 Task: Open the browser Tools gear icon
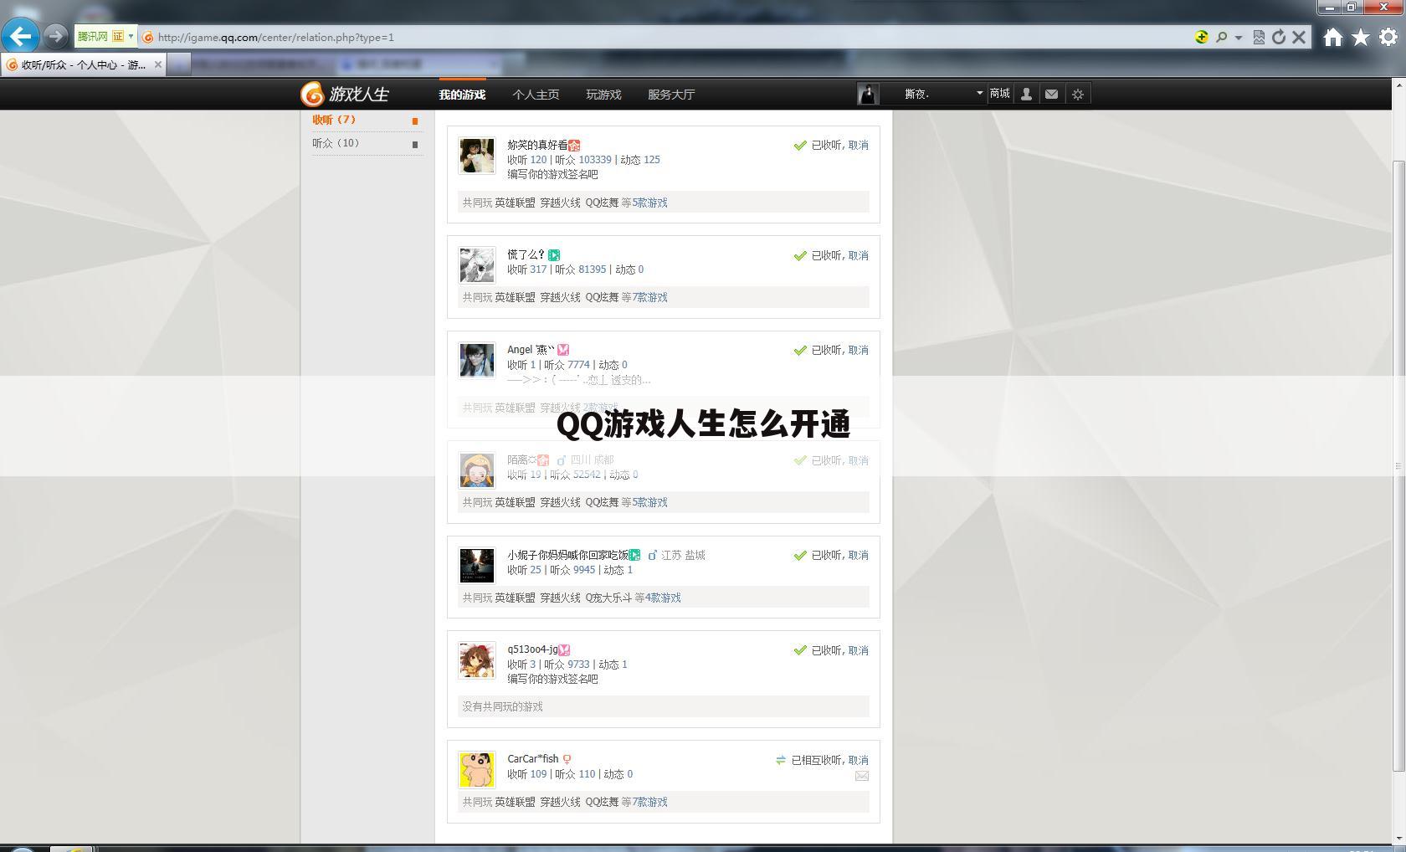(1388, 37)
